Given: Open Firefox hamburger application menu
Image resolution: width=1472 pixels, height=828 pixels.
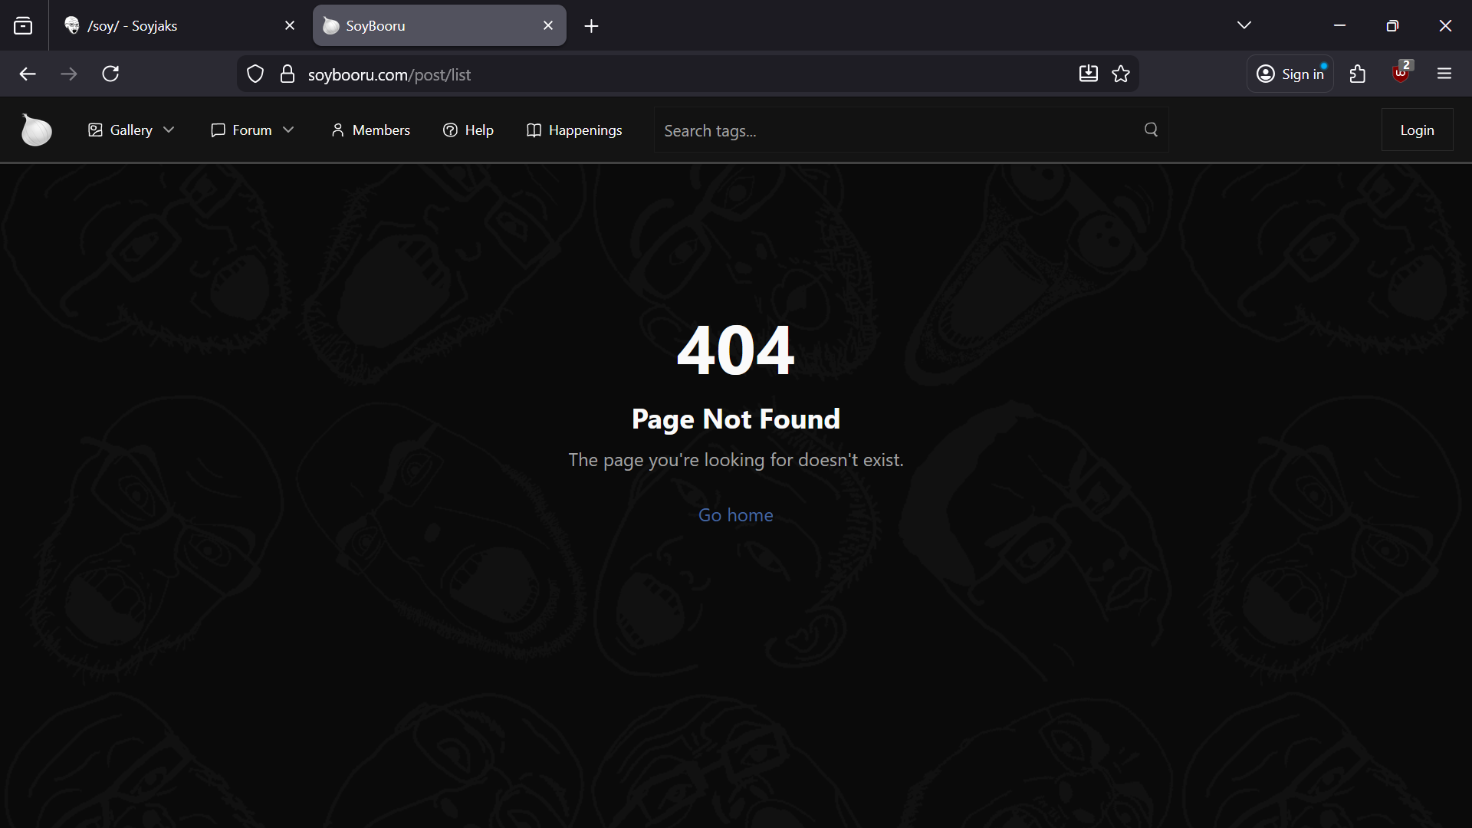Looking at the screenshot, I should tap(1444, 74).
